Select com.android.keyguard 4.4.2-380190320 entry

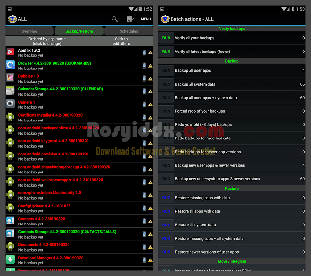[79, 143]
